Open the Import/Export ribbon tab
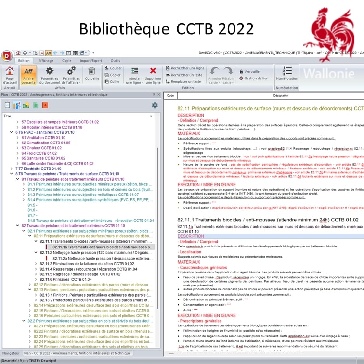The height and width of the screenshot is (364, 364). click(x=91, y=61)
